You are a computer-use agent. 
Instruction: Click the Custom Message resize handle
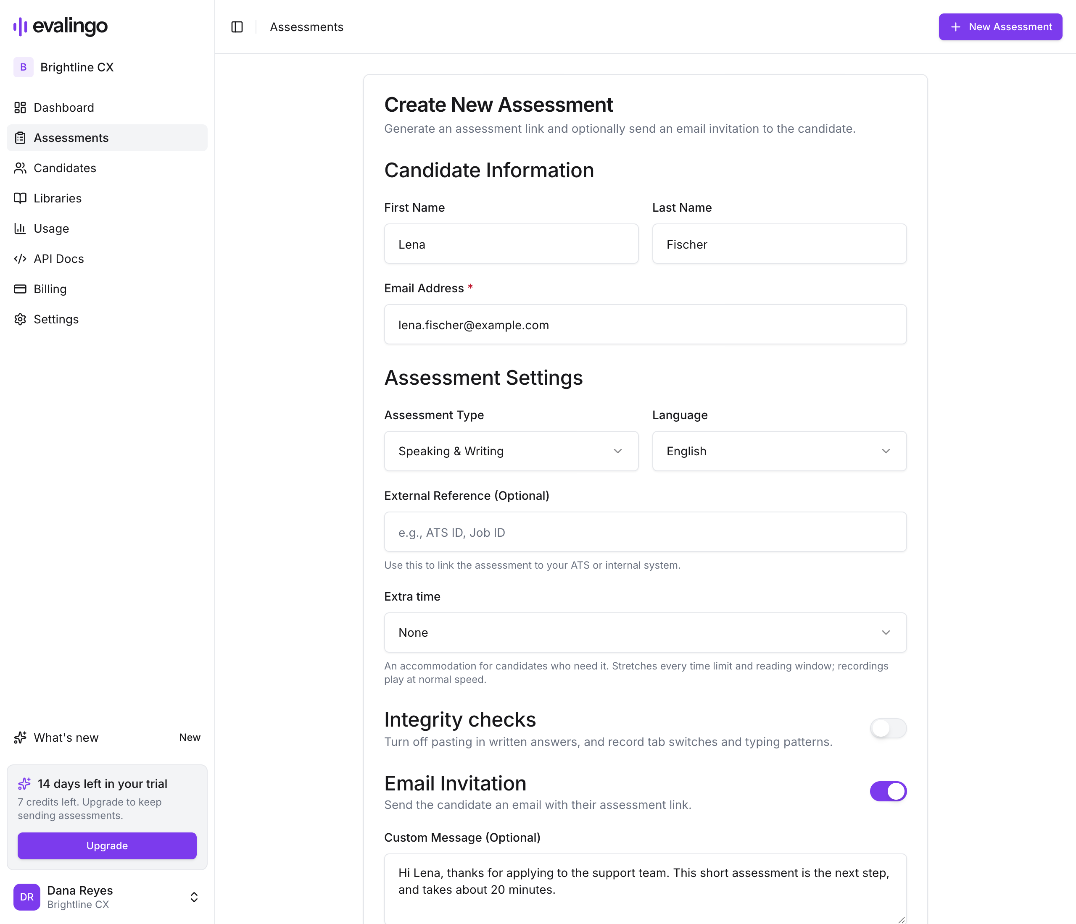[901, 919]
